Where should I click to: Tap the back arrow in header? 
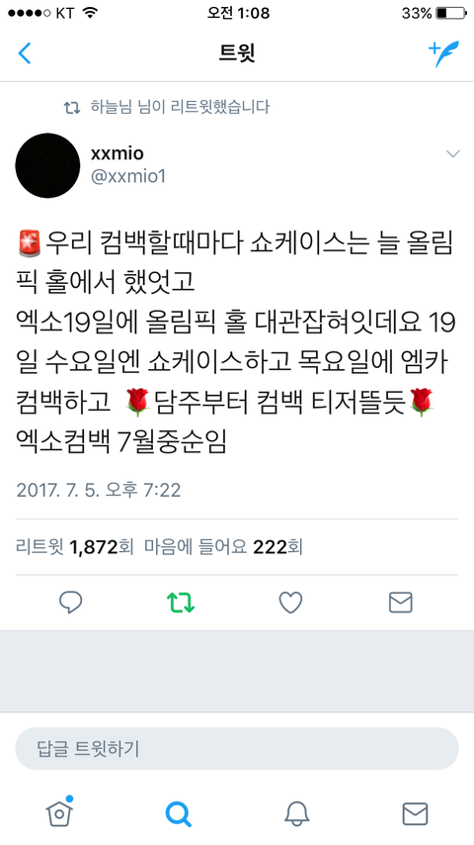25,53
